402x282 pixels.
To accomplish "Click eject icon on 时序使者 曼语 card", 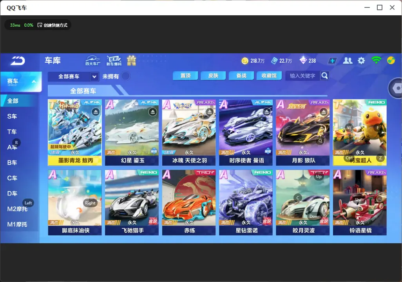I will pyautogui.click(x=267, y=112).
